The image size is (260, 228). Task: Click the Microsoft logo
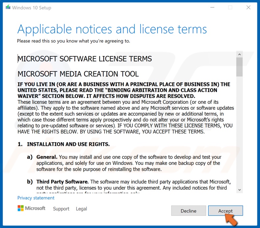point(31,208)
